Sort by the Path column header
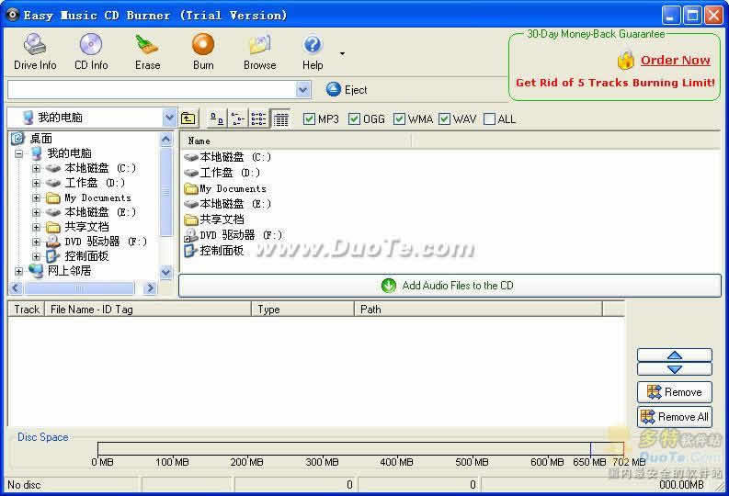729x496 pixels. (478, 310)
